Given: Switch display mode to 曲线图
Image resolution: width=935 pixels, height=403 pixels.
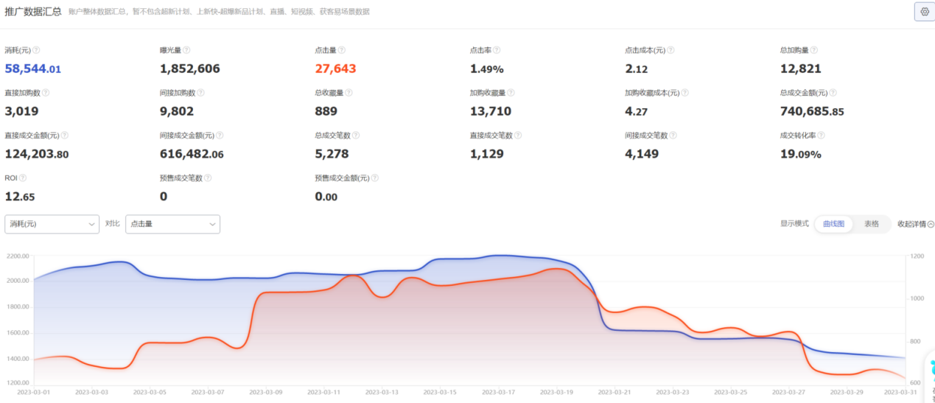Looking at the screenshot, I should coord(834,224).
